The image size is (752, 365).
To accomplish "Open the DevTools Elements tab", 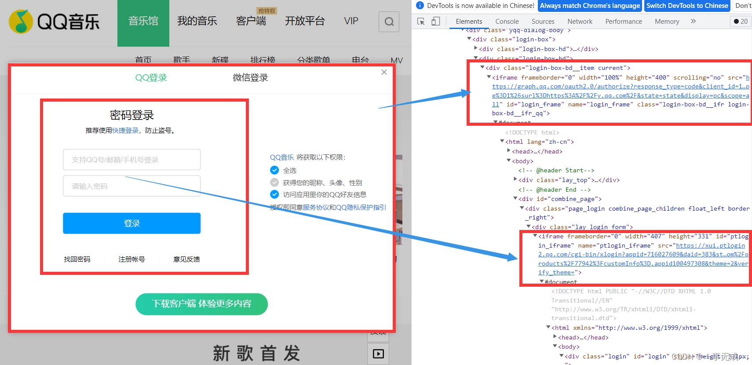I will coord(469,21).
